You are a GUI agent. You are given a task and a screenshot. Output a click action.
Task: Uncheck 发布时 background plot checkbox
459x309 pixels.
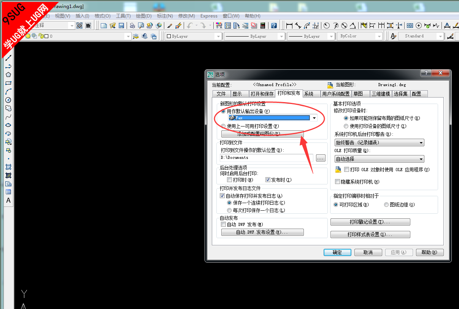[268, 179]
